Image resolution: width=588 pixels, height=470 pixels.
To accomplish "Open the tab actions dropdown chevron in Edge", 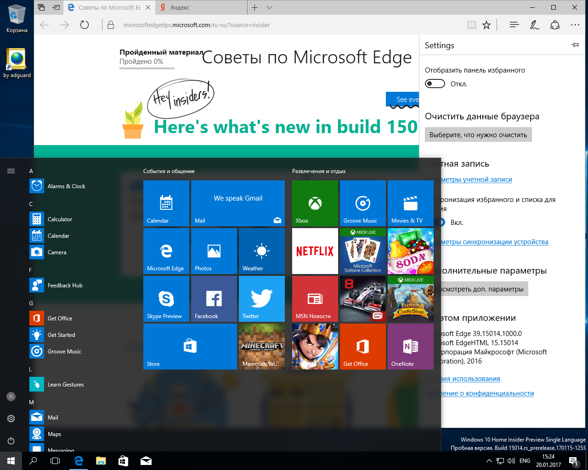I will pos(270,7).
